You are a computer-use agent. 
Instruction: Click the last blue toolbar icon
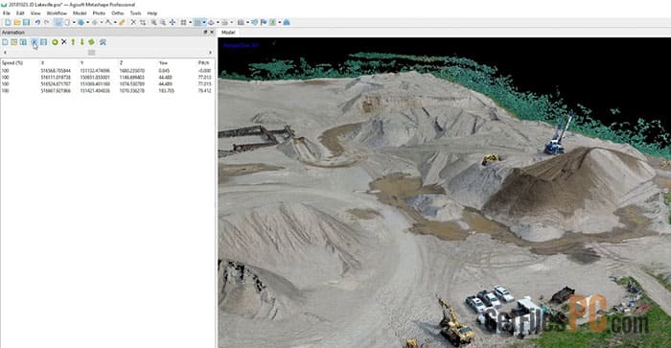(287, 22)
